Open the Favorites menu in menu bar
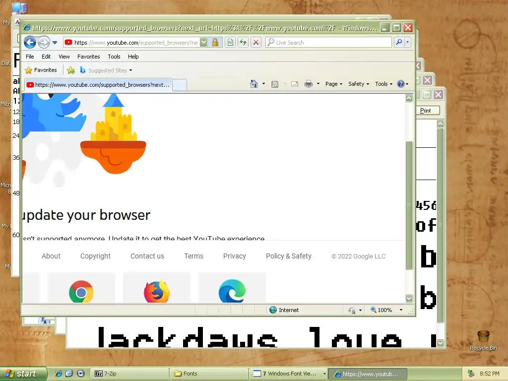Screen dimensions: 508x381 (x=88, y=57)
